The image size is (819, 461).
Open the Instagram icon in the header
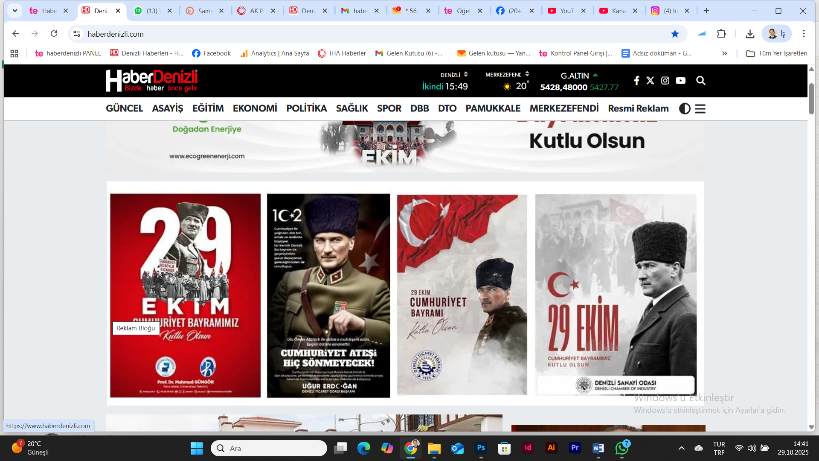coord(665,80)
